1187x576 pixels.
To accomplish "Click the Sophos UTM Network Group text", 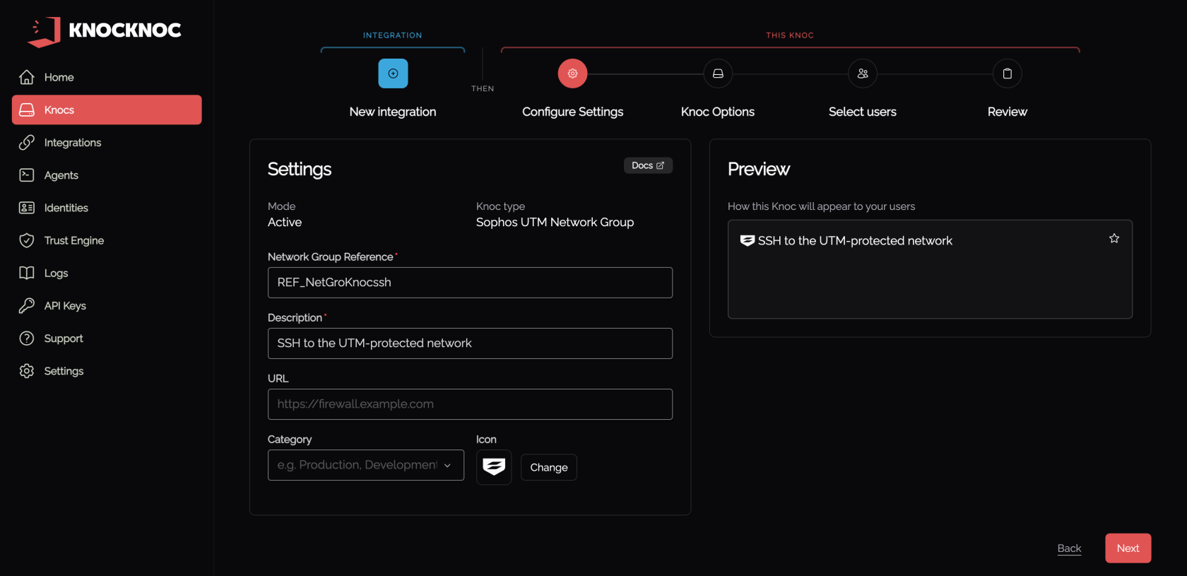I will click(555, 222).
